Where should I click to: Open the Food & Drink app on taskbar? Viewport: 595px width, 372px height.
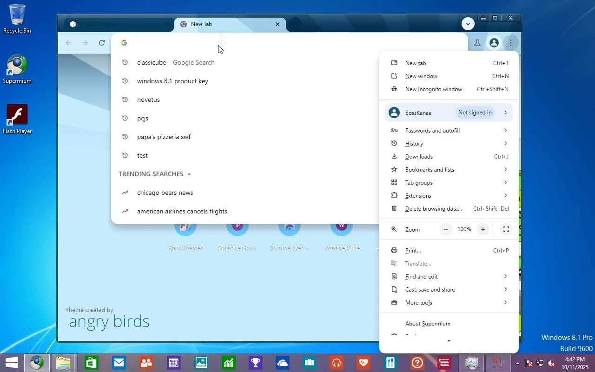pos(390,363)
